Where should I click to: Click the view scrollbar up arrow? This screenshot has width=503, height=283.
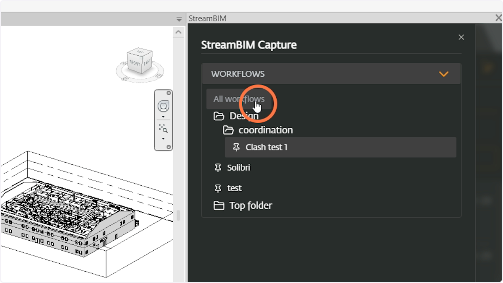pyautogui.click(x=179, y=32)
